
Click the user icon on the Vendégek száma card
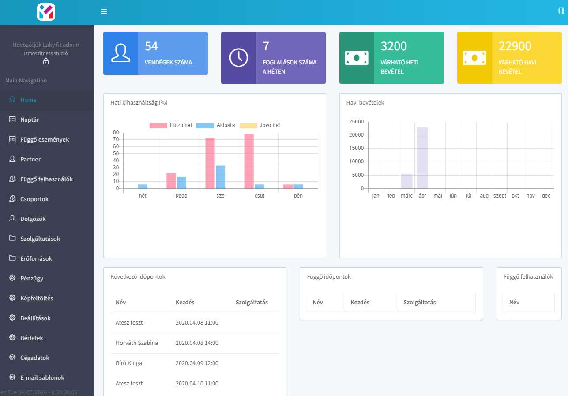[120, 53]
